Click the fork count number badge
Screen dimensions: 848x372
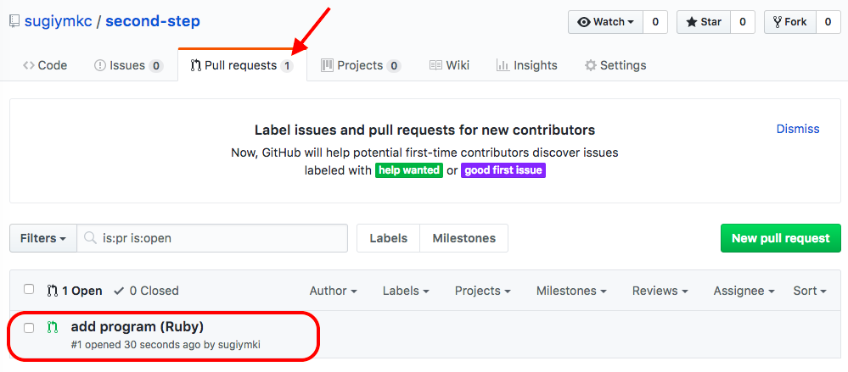[x=827, y=22]
